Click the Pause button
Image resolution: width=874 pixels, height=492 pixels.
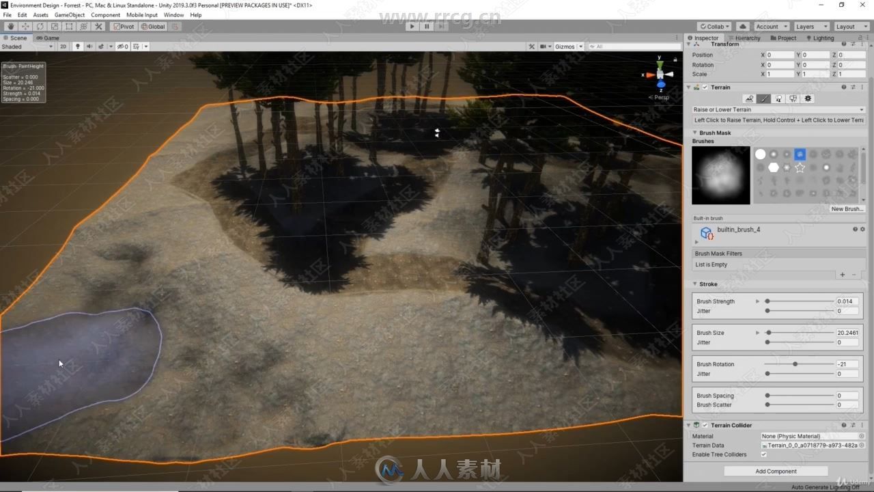point(427,27)
